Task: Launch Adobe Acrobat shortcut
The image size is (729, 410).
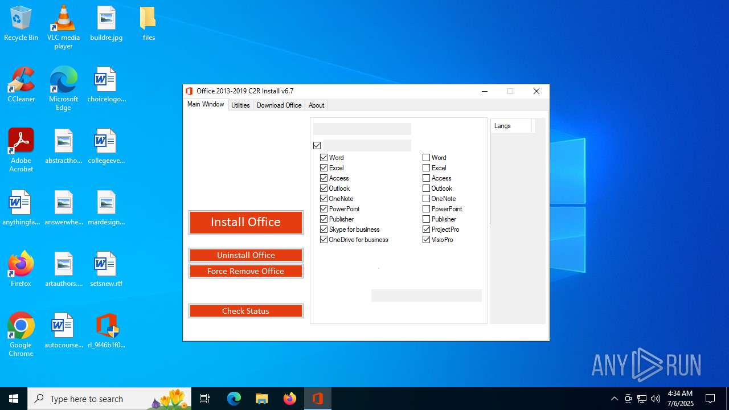Action: coord(21,150)
